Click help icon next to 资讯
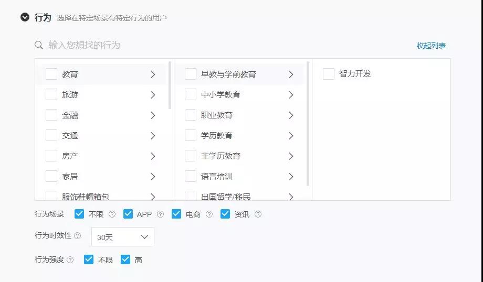The image size is (483, 282). 258,214
